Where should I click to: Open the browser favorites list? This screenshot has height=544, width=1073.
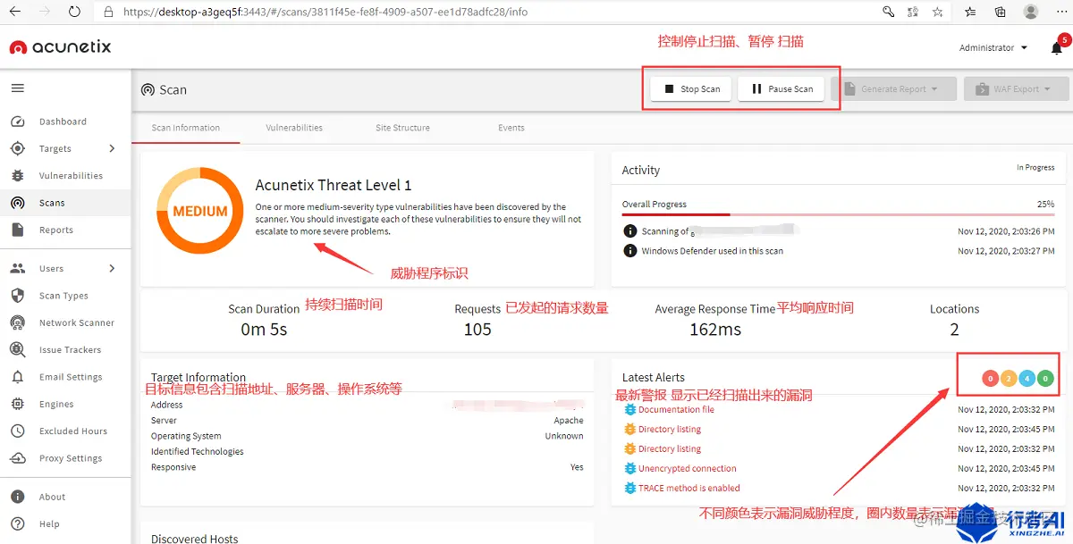(x=970, y=12)
